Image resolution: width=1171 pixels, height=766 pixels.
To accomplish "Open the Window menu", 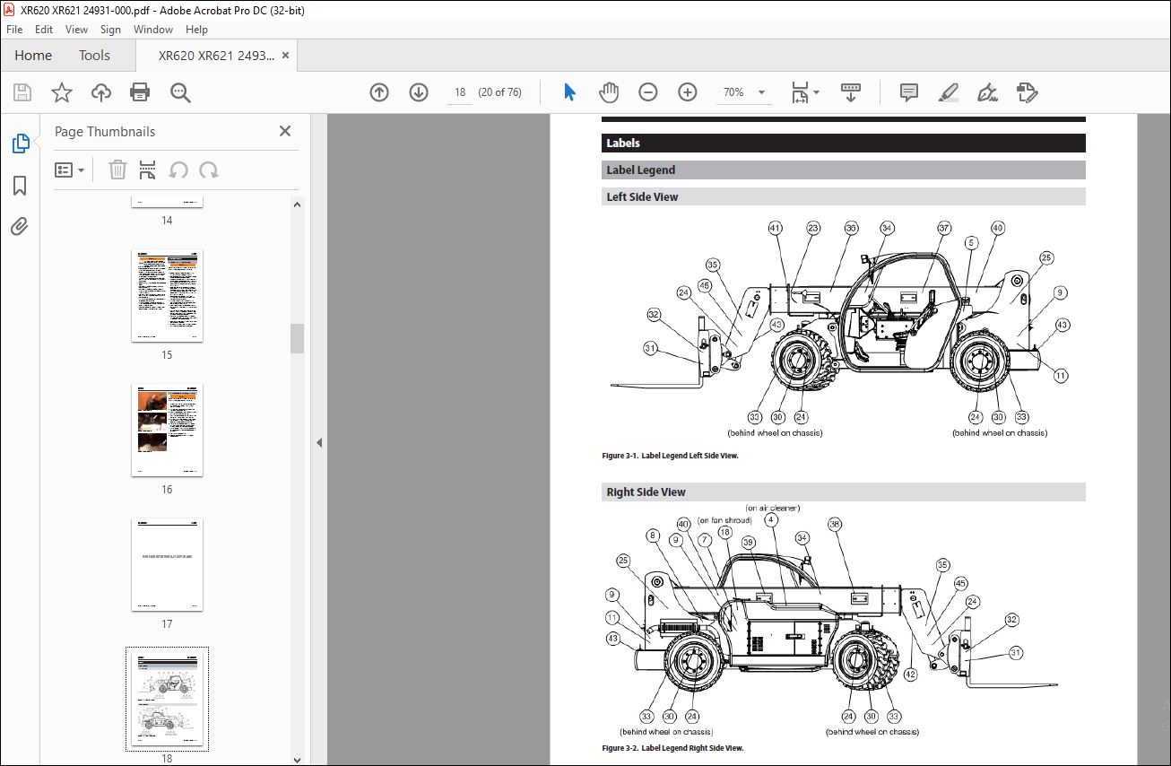I will [153, 30].
